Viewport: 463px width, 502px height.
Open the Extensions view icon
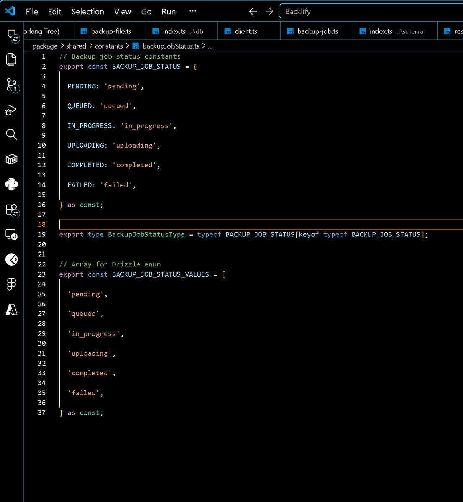coord(12,210)
